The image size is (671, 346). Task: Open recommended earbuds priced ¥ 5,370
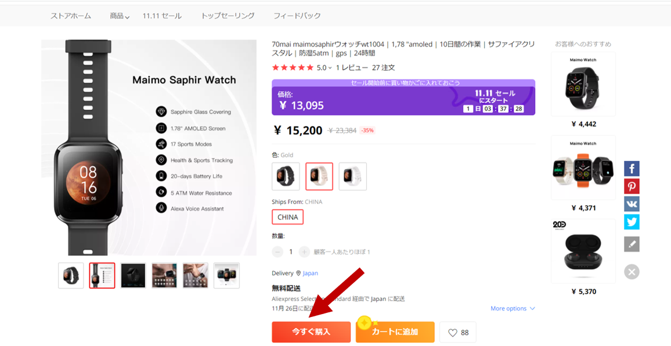583,251
